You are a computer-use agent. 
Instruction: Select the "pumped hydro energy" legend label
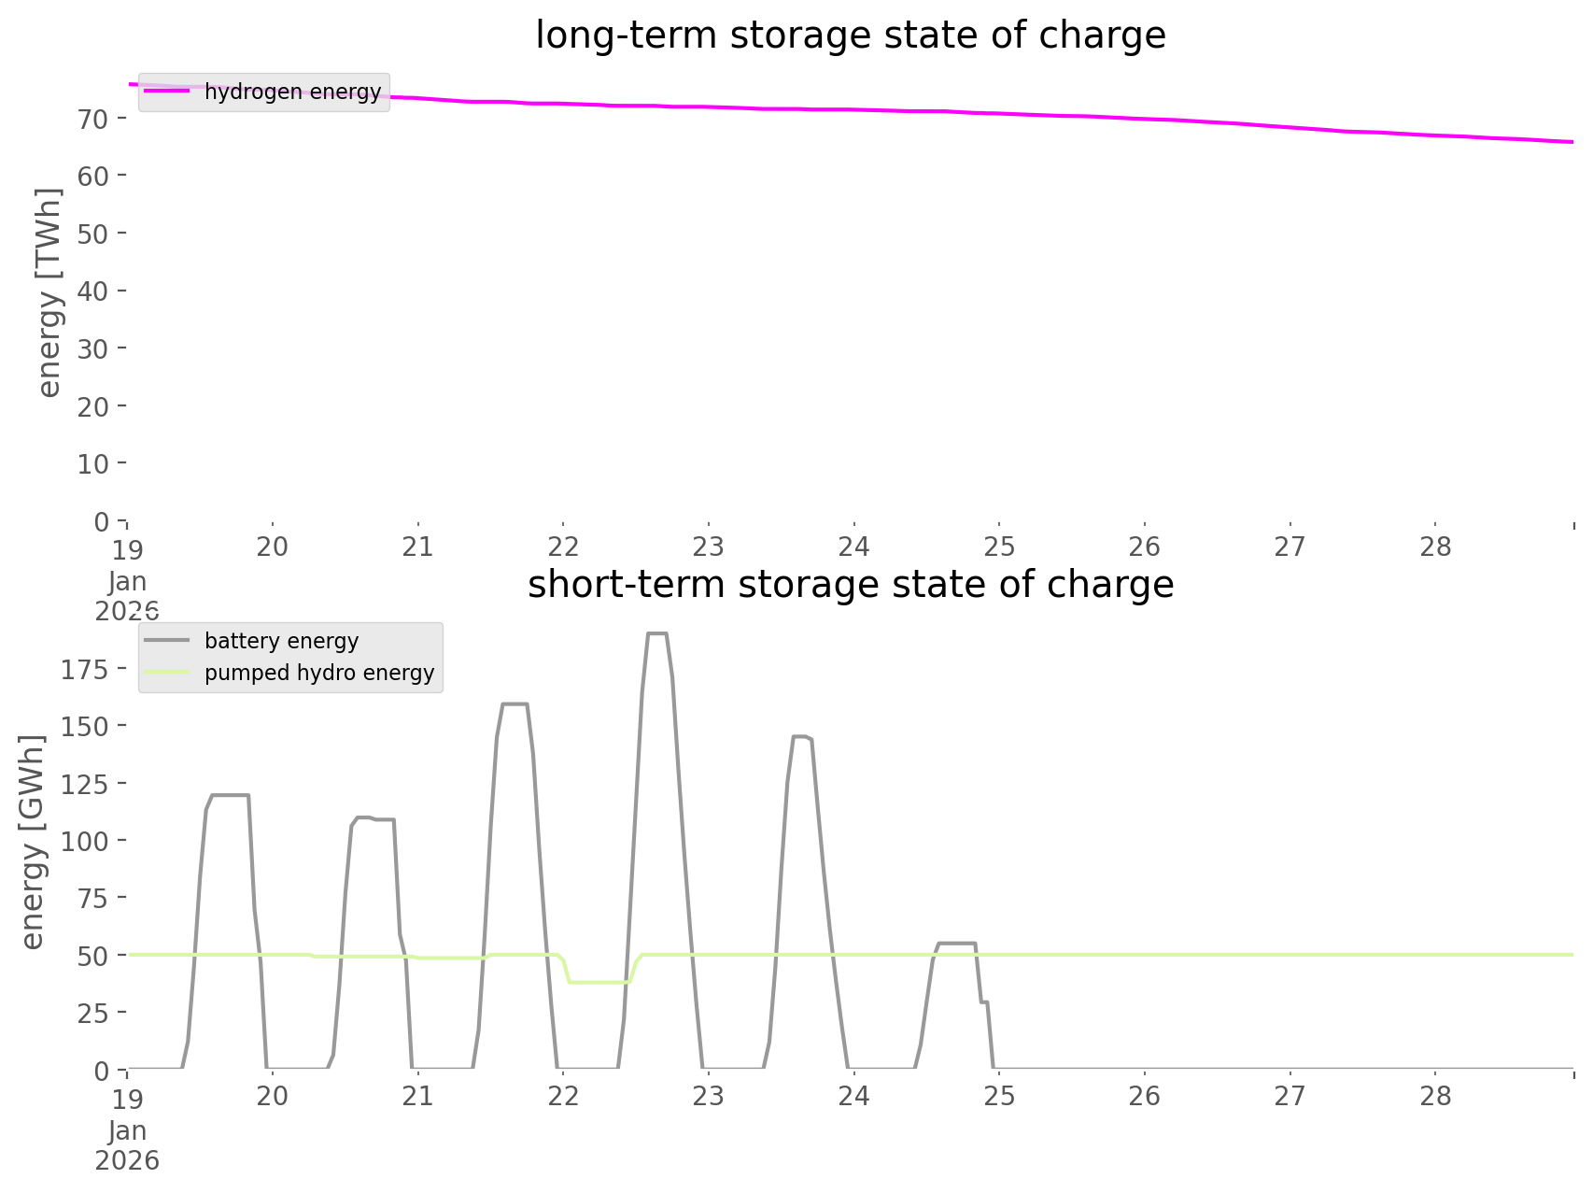tap(319, 673)
